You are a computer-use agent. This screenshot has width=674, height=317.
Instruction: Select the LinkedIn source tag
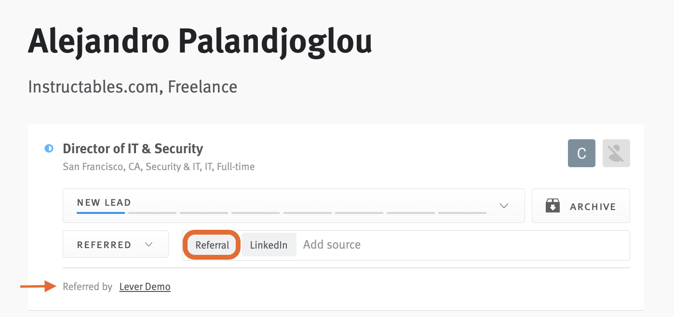269,245
